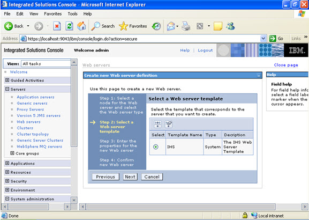Image resolution: width=309 pixels, height=220 pixels.
Task: Click the IHS template name cell
Action: pyautogui.click(x=184, y=146)
